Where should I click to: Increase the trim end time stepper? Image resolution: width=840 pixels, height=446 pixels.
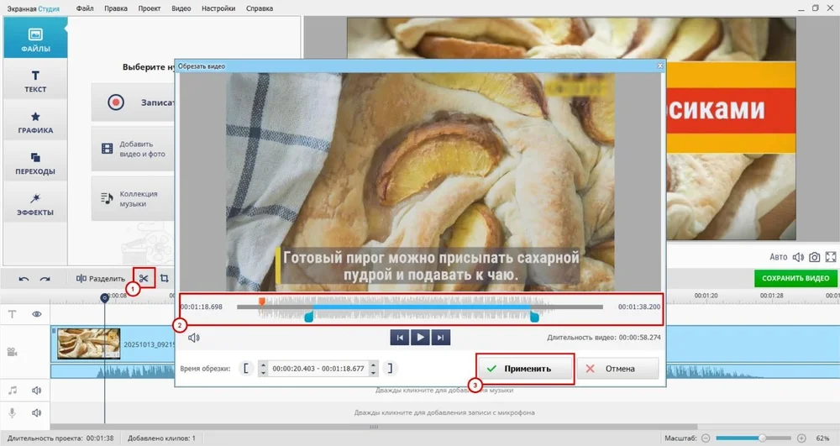(374, 365)
